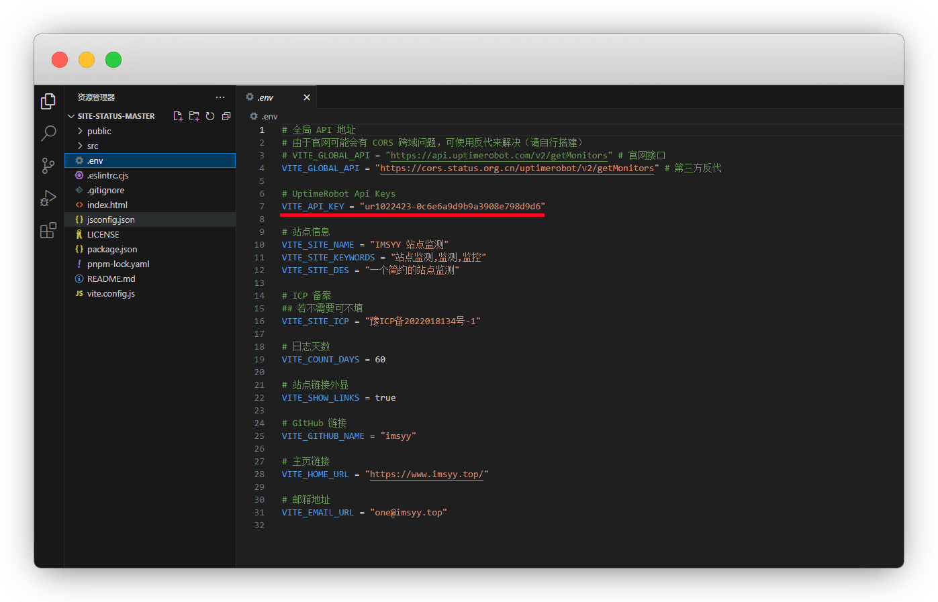Viewport: 938px width, 602px height.
Task: Open the Source Control view
Action: click(48, 166)
